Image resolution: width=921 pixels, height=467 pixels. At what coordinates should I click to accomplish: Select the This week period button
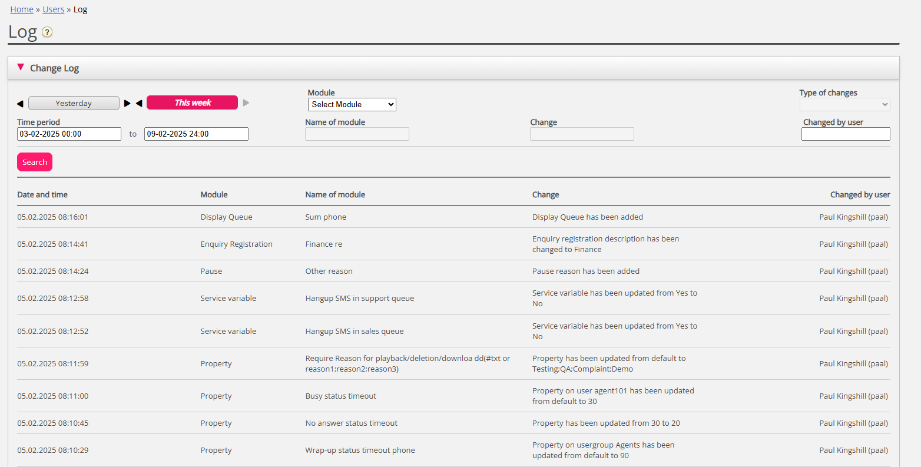192,103
